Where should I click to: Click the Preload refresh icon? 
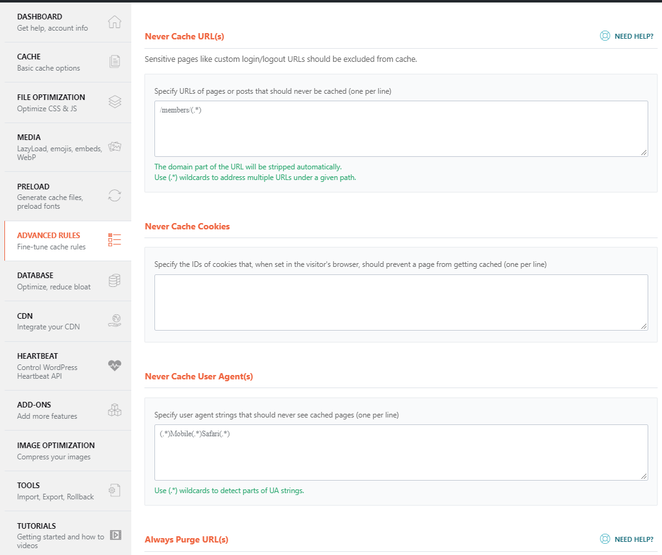(x=114, y=196)
